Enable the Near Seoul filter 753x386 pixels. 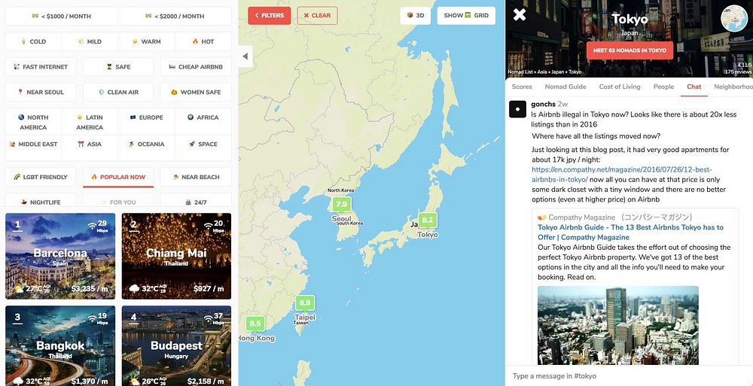[41, 93]
